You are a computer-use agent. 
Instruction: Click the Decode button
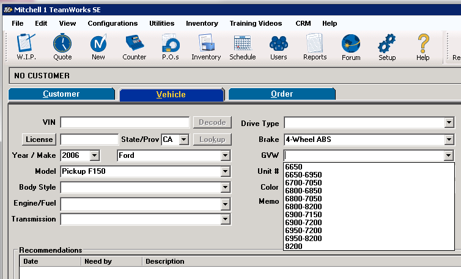point(212,122)
